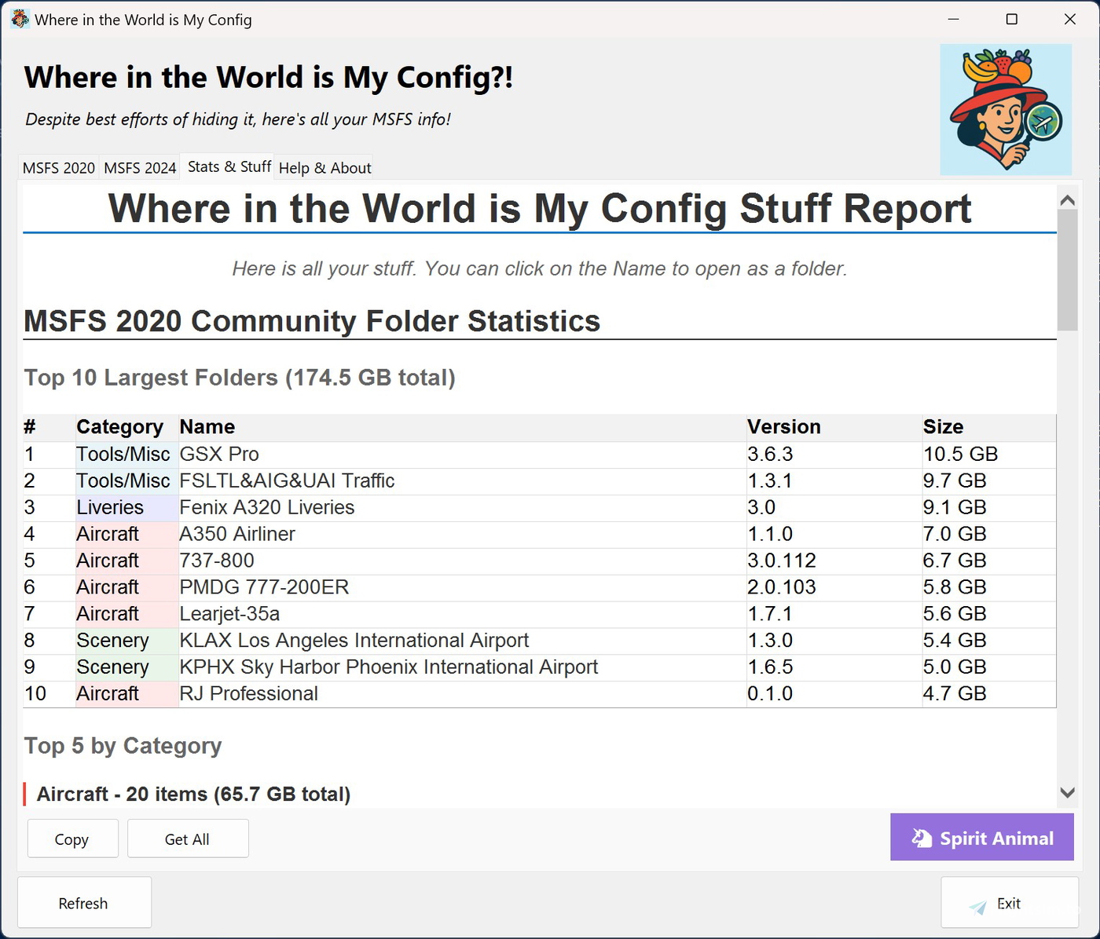This screenshot has height=939, width=1100.
Task: Click the scrollbar down arrow
Action: pos(1068,793)
